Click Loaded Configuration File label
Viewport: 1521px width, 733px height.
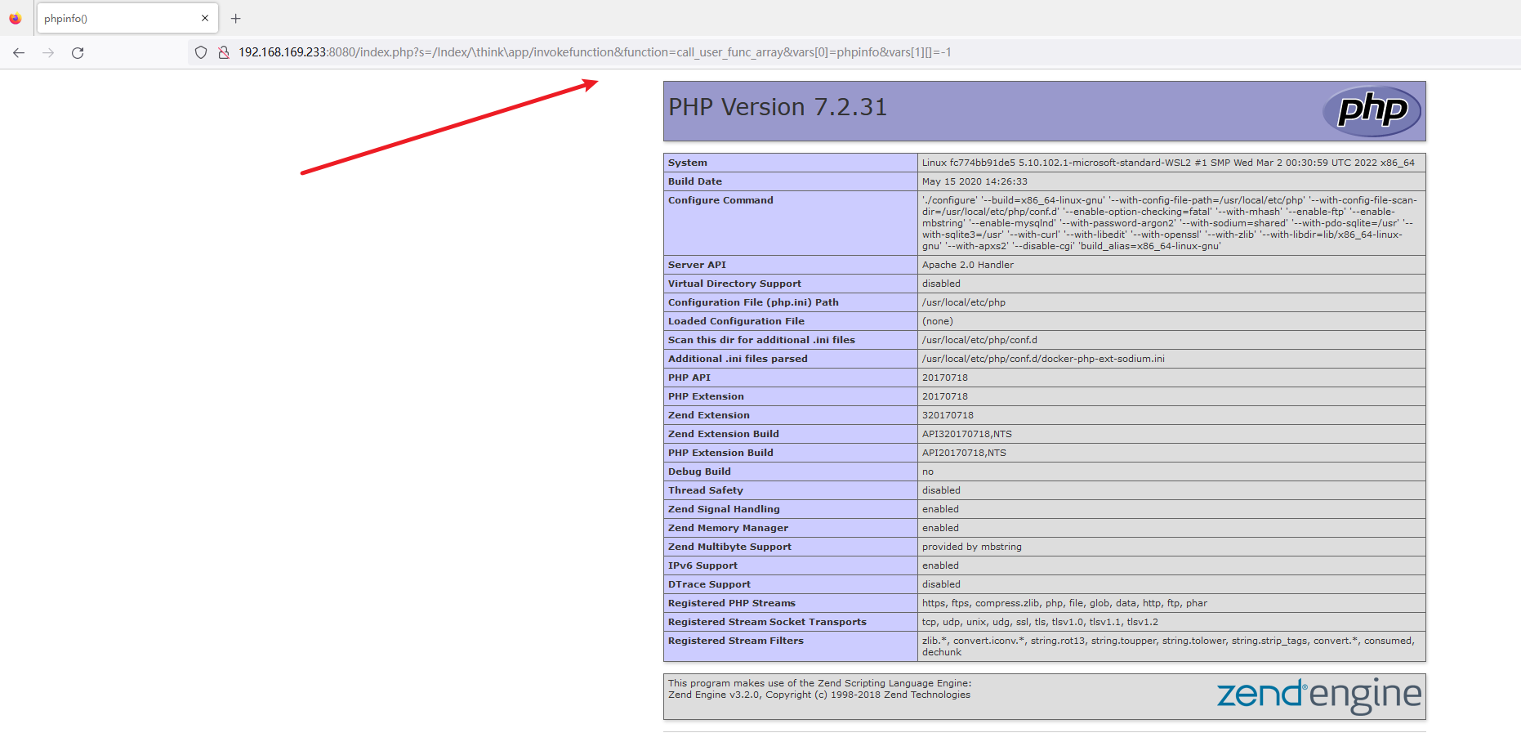pos(736,321)
